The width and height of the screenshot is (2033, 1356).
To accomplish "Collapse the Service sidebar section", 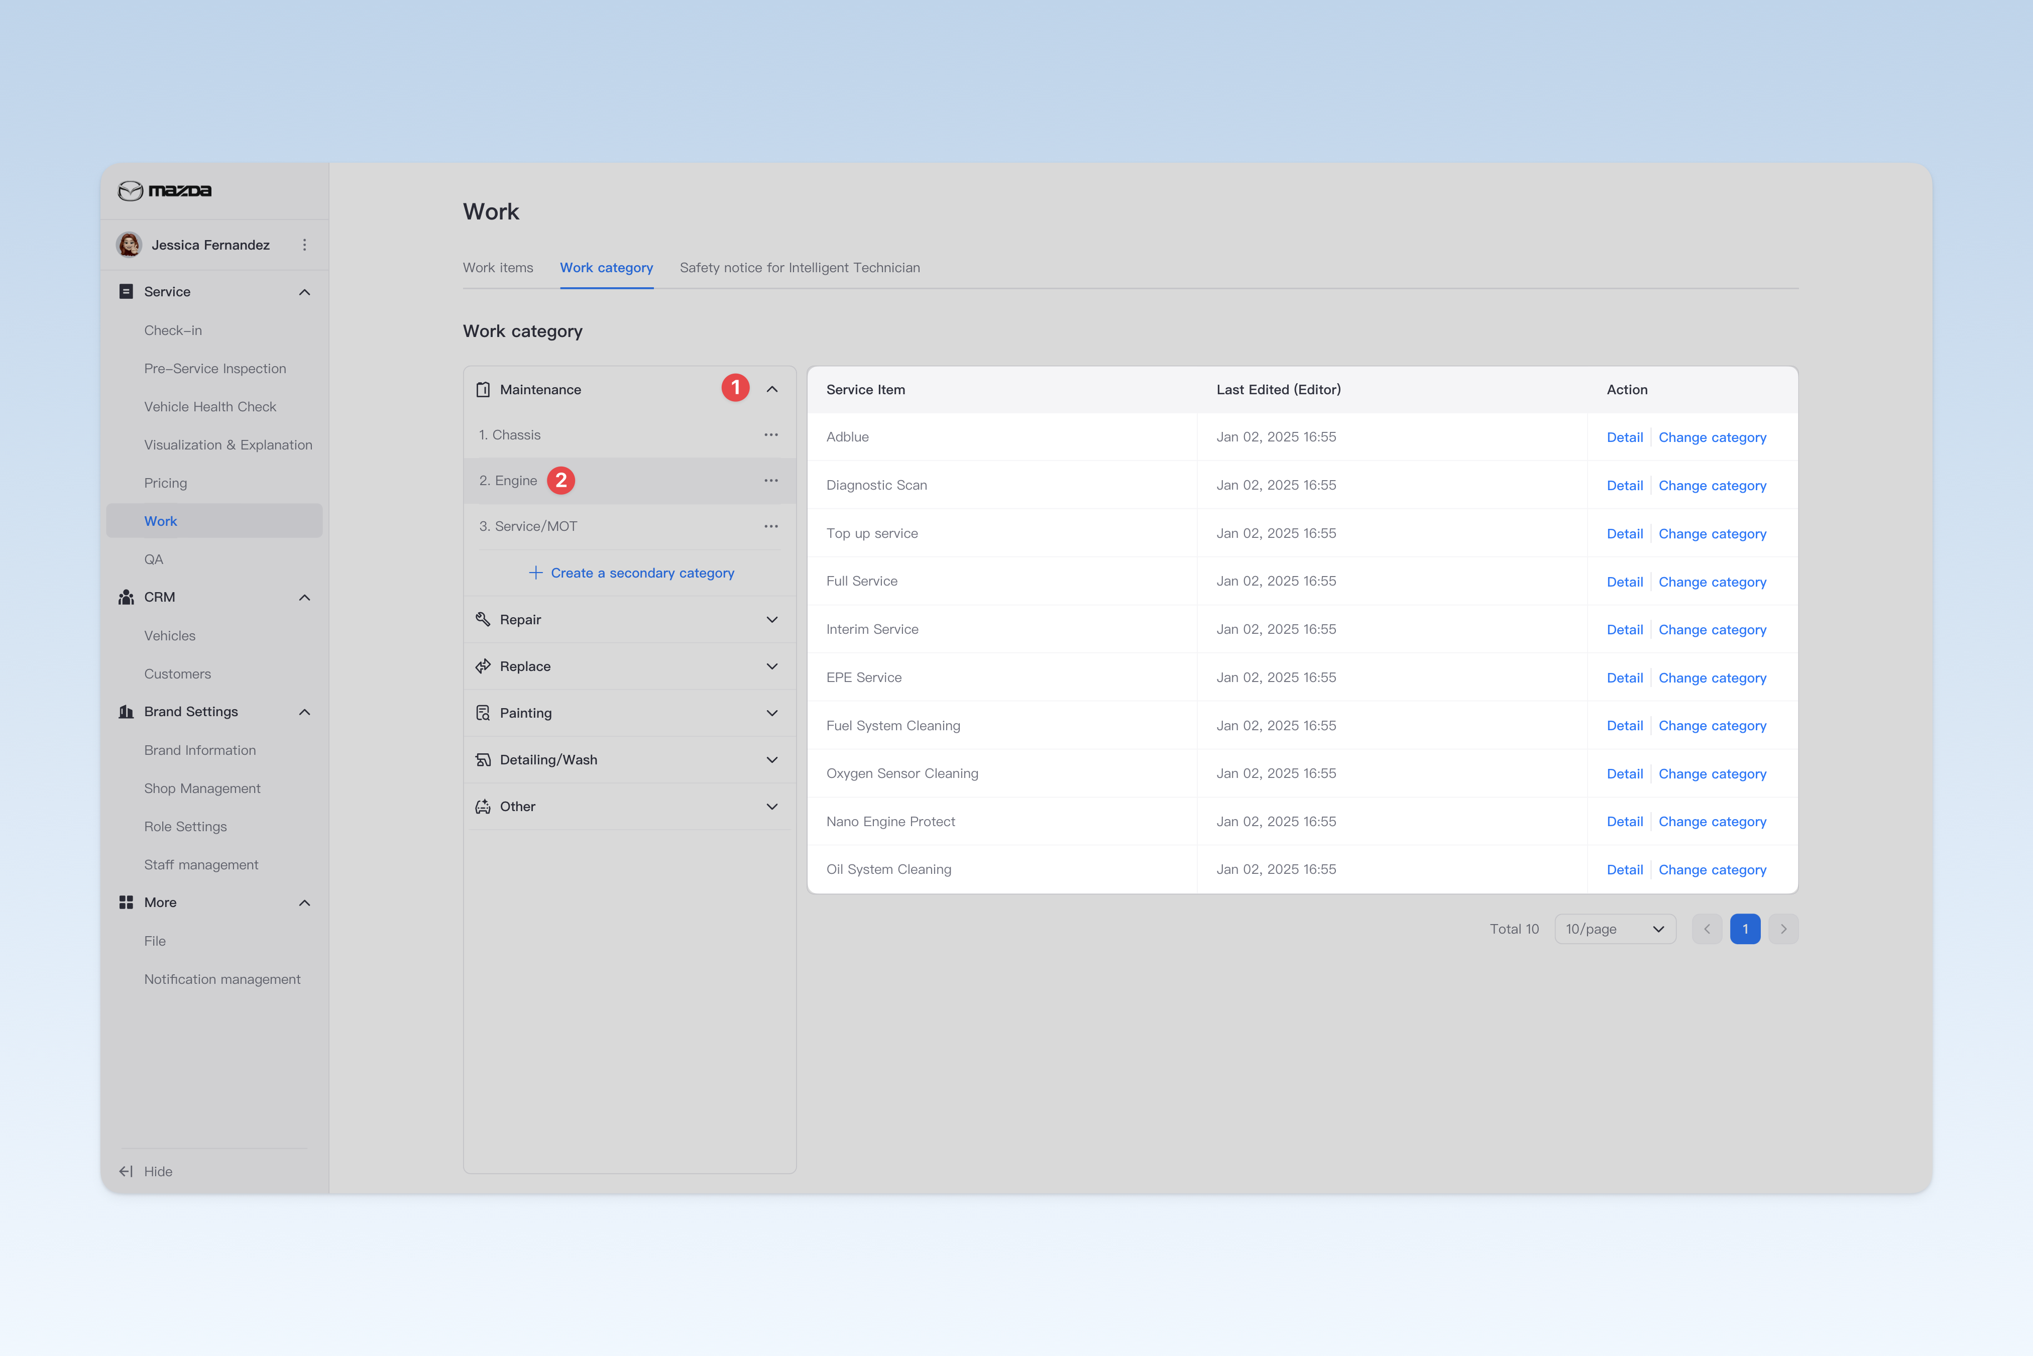I will [x=304, y=292].
